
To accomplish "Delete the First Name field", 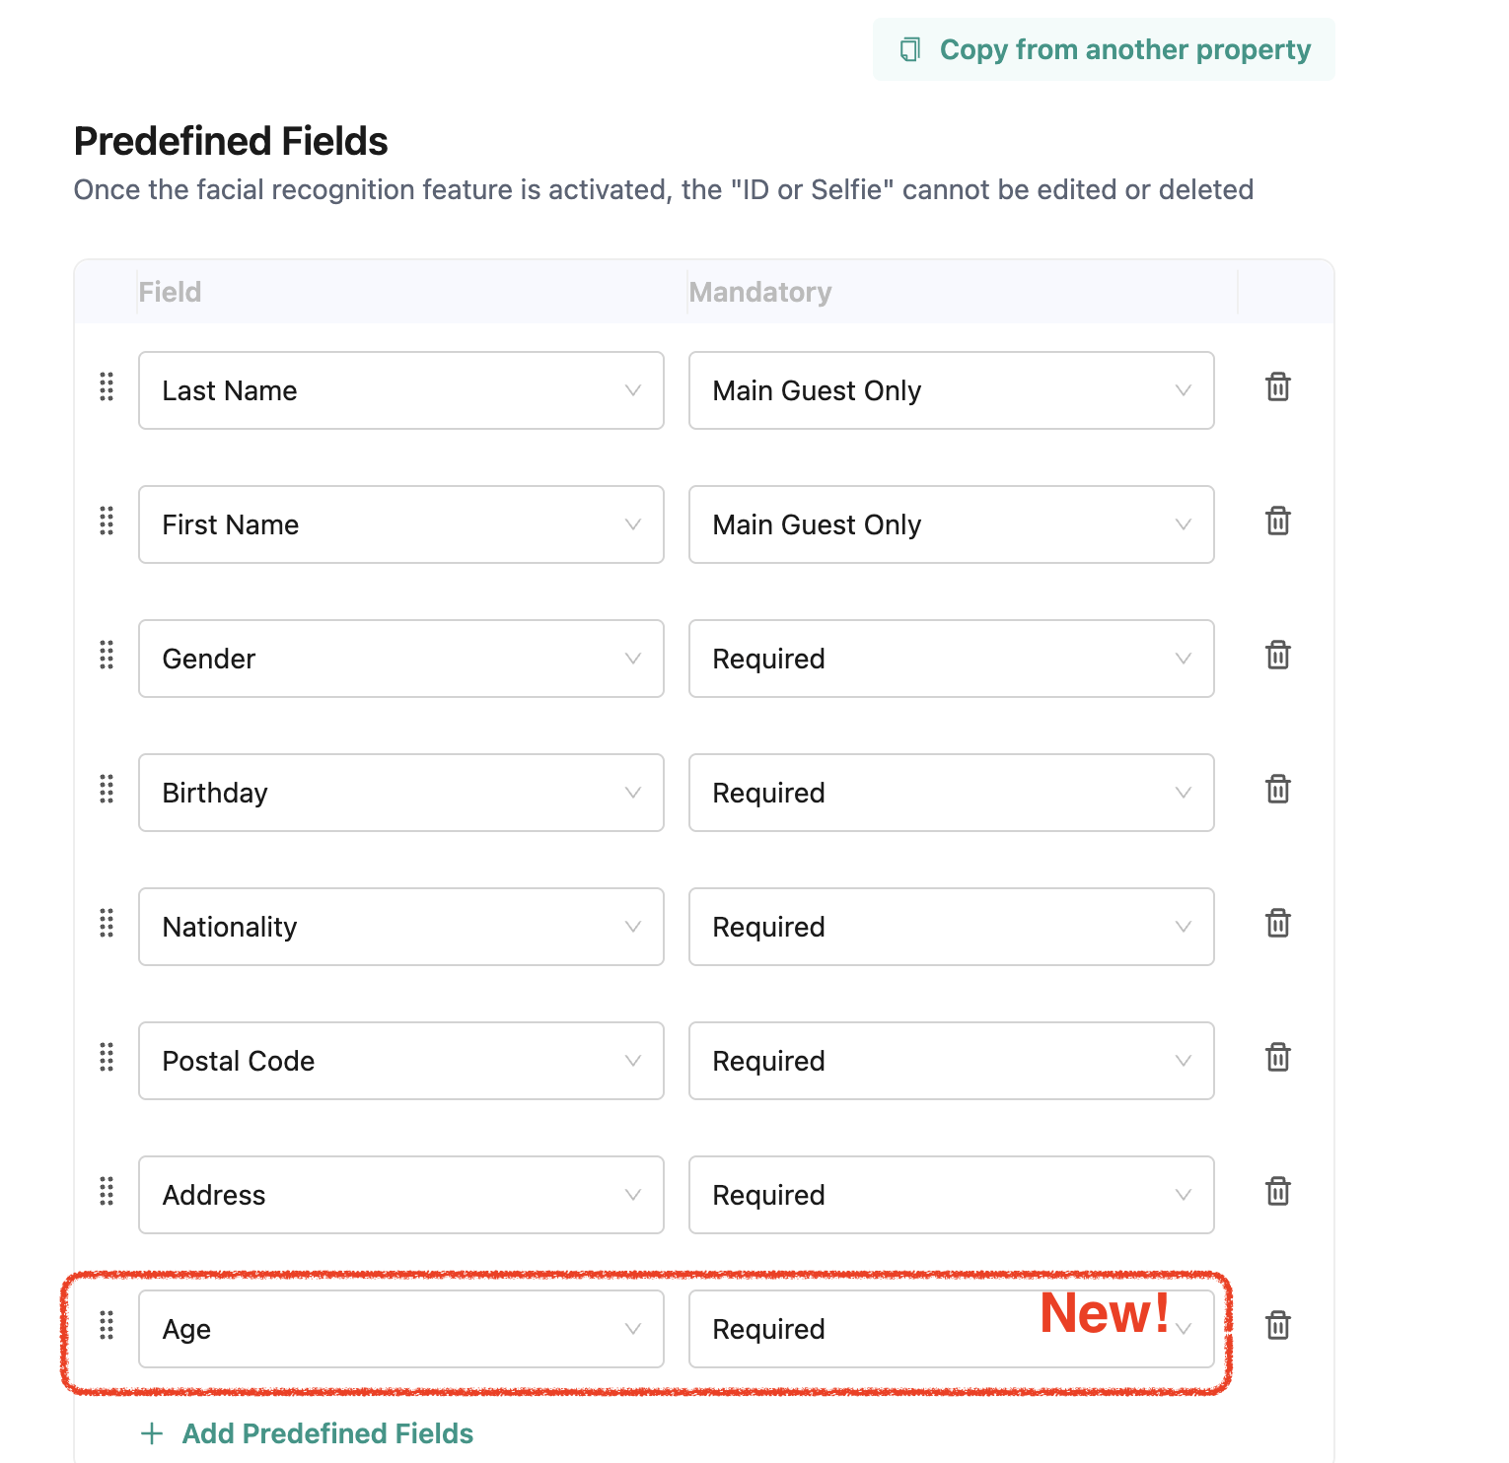I will click(x=1277, y=522).
